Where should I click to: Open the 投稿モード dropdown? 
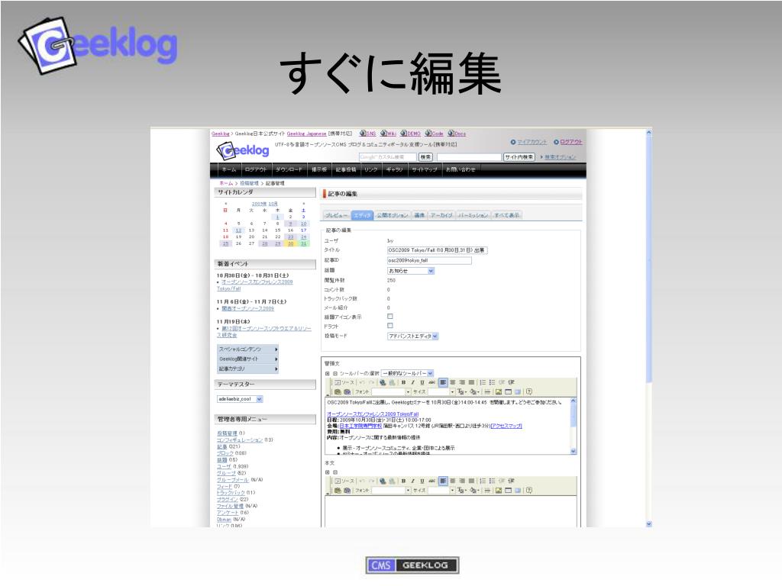pos(413,336)
